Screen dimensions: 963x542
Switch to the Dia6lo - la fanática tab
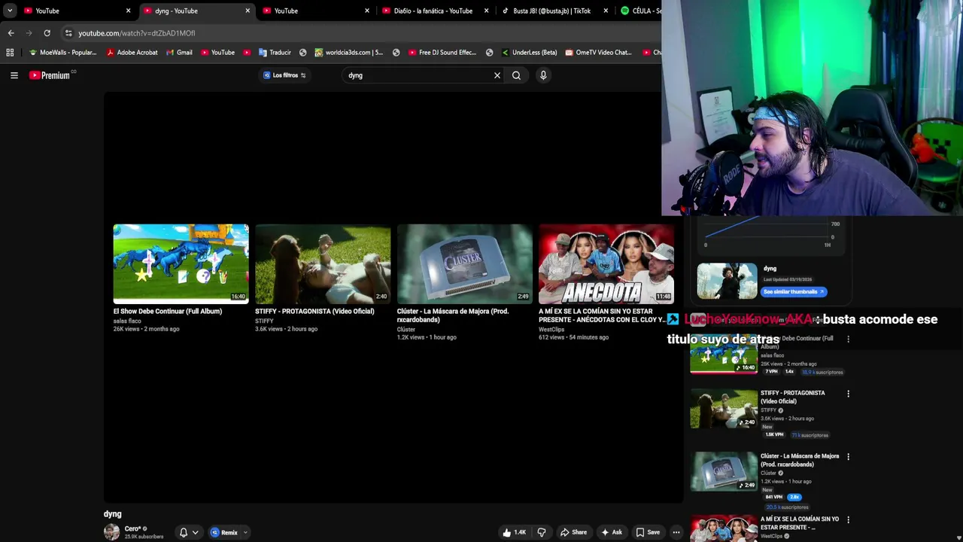[x=433, y=11]
